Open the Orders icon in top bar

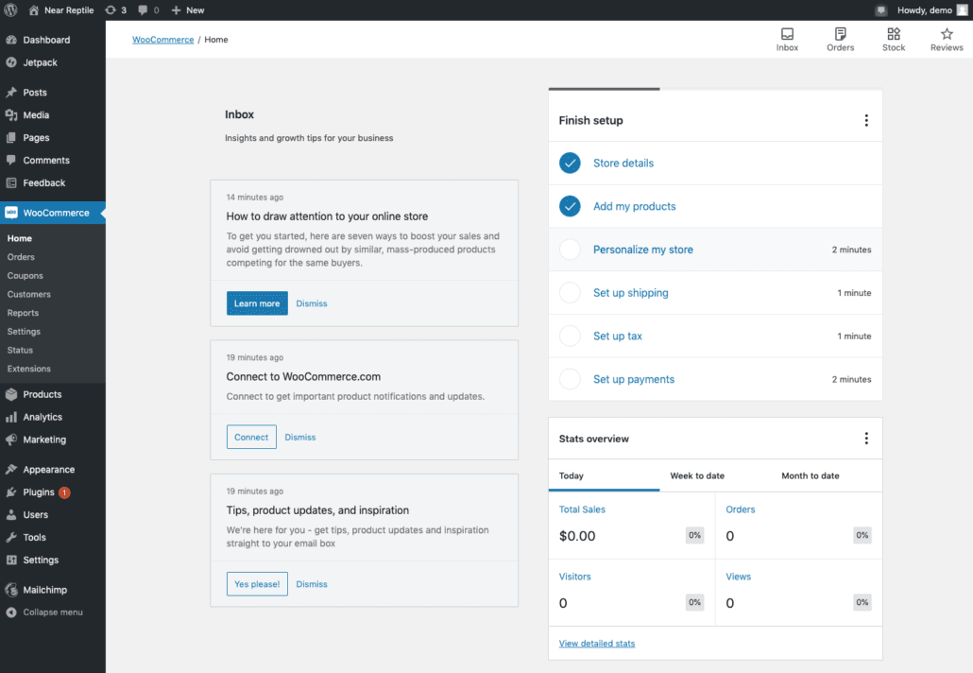pyautogui.click(x=840, y=34)
